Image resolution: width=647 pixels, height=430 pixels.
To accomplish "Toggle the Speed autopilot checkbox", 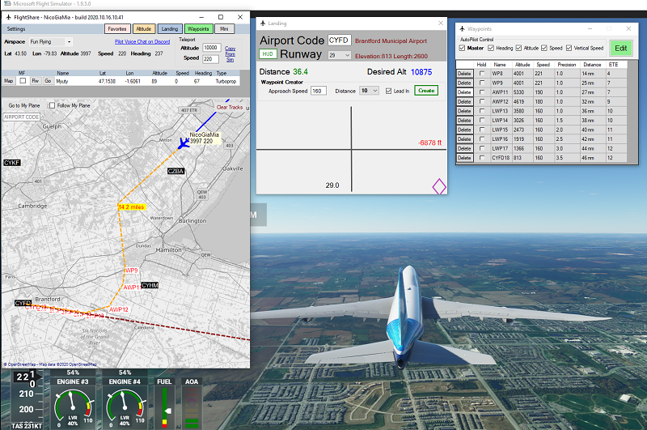I will click(544, 49).
